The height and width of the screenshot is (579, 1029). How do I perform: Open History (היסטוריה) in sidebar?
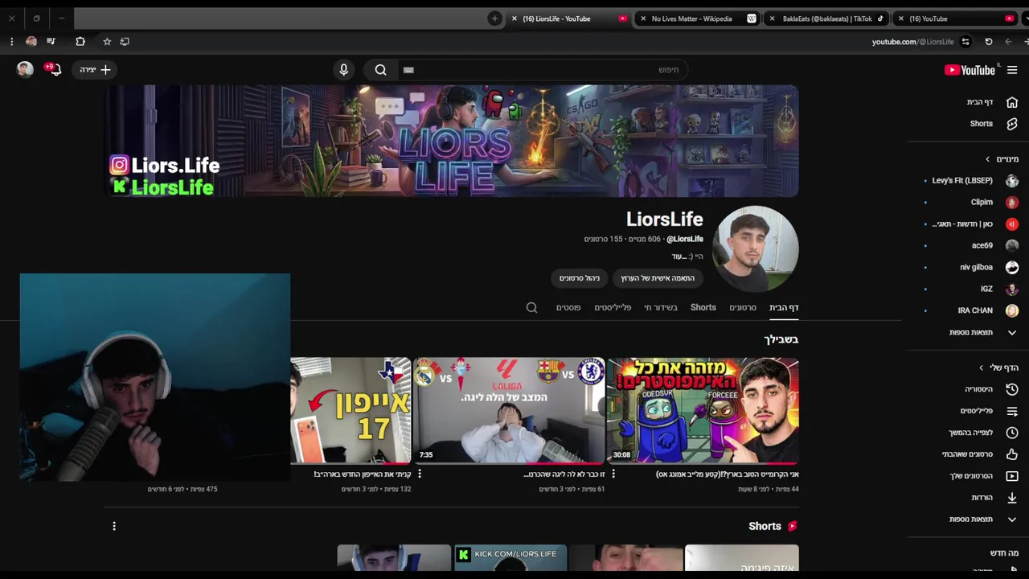(x=990, y=389)
